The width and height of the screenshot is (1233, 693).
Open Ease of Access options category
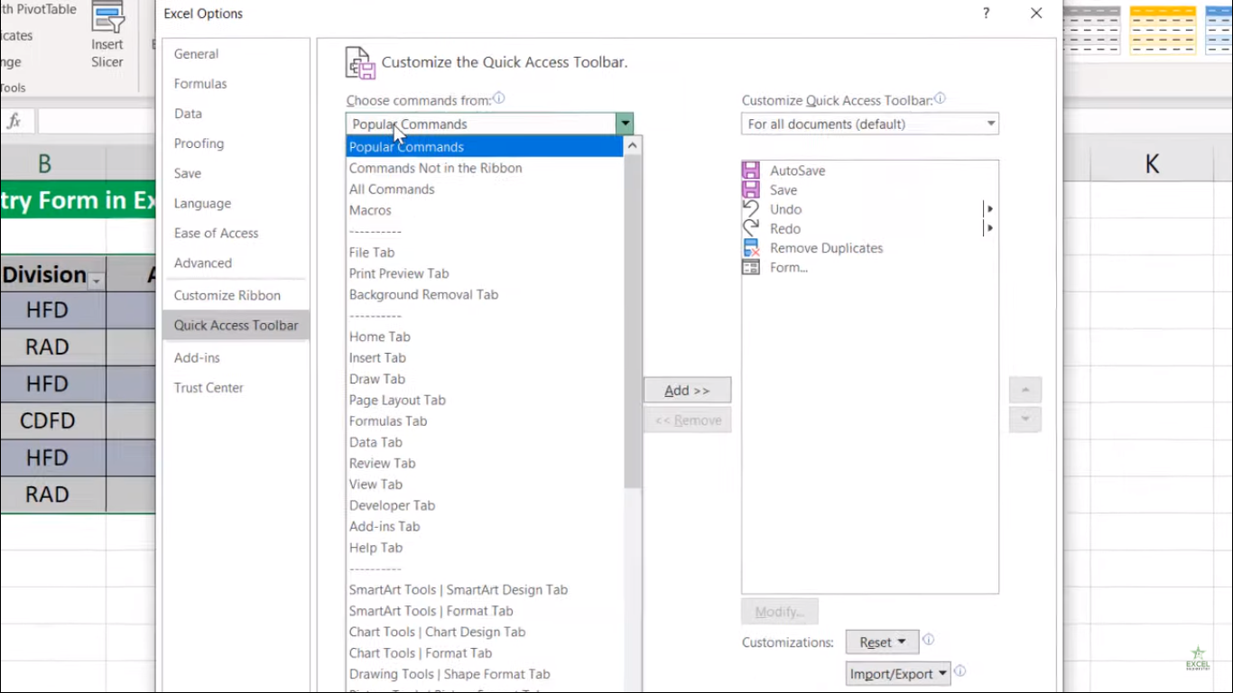(236, 233)
